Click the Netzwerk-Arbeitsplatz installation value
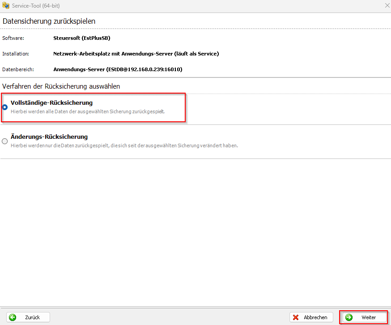The height and width of the screenshot is (325, 391). [136, 54]
